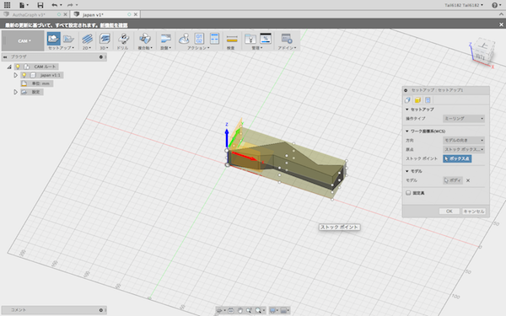The width and height of the screenshot is (506, 316).
Task: Click the measure ruler icon under 検査
Action: coord(232,39)
